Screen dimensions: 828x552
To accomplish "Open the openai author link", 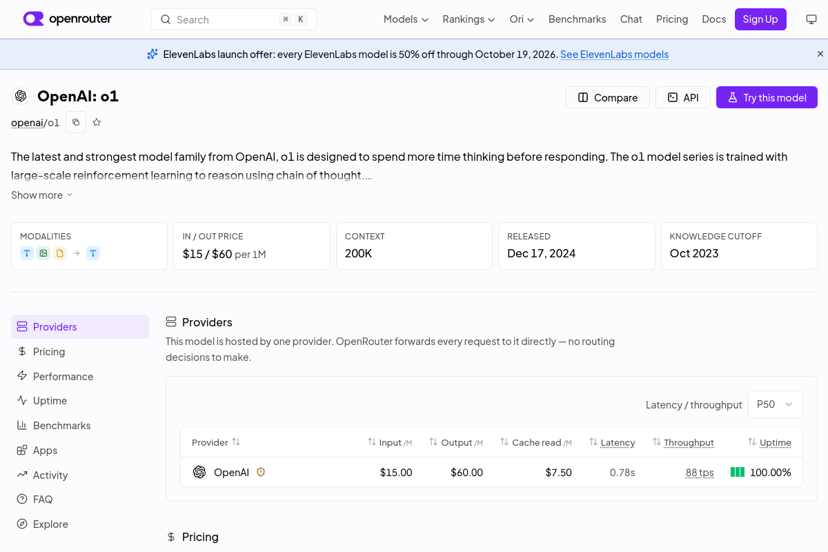I will click(x=27, y=123).
